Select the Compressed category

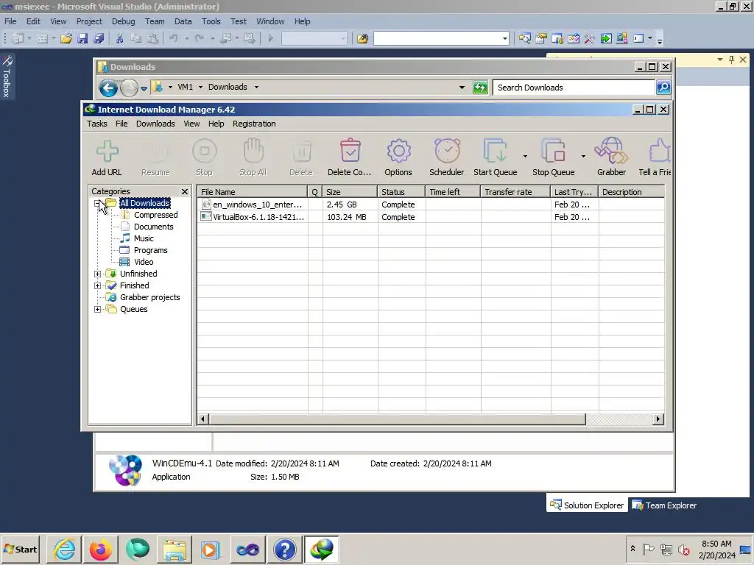pyautogui.click(x=155, y=215)
